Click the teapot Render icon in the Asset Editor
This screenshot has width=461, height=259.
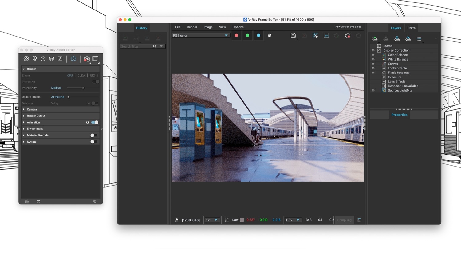point(86,59)
